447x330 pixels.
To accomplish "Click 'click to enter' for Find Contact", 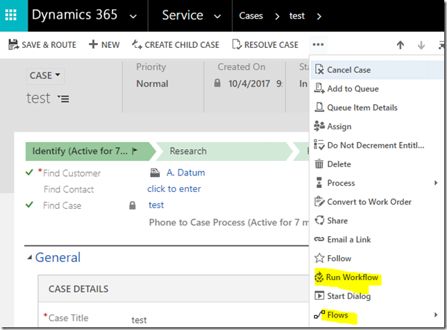I will 174,189.
